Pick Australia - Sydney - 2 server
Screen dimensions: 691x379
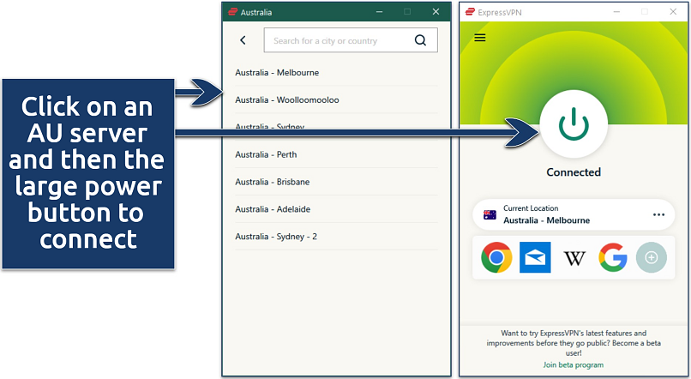(x=336, y=237)
